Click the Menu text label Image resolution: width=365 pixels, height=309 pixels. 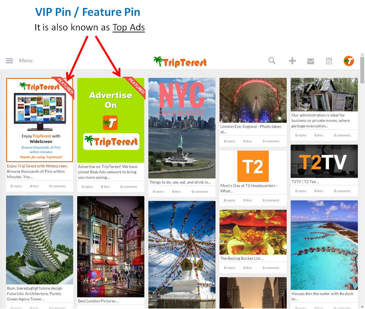pos(26,61)
